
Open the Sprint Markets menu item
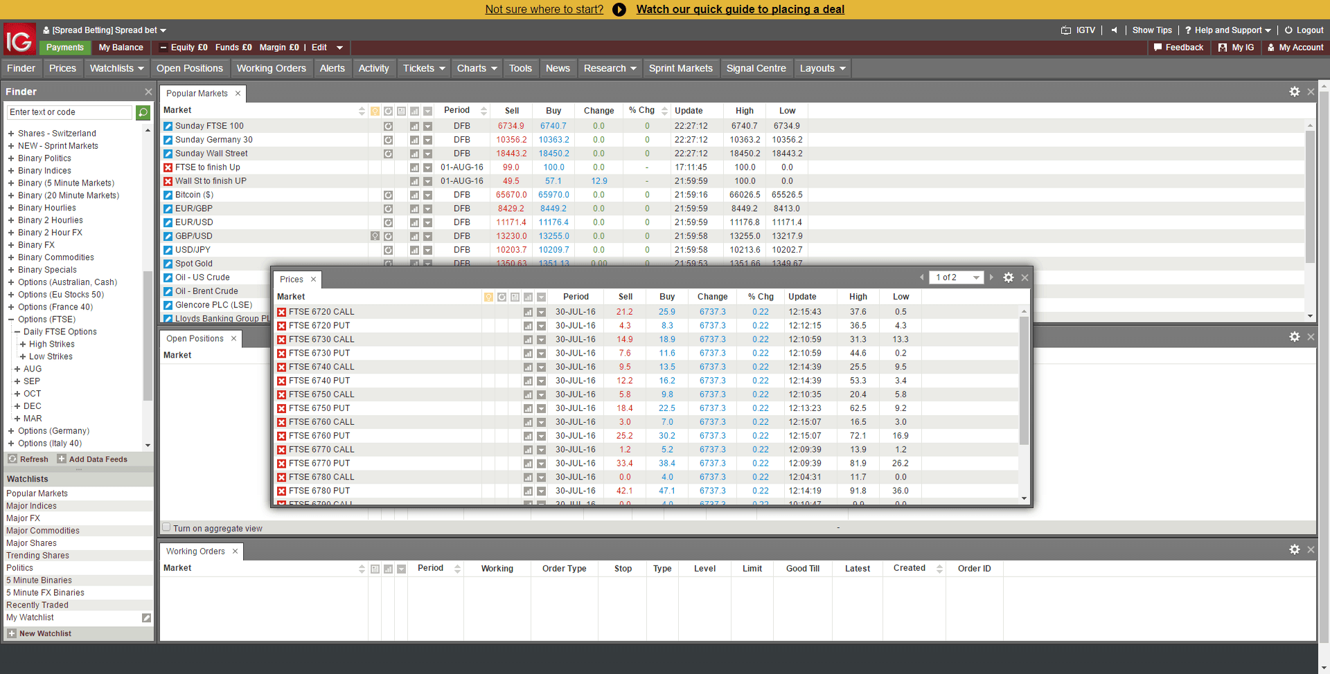680,69
